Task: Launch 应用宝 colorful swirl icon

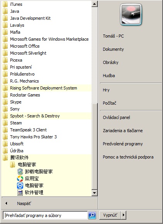Action: 20,179
